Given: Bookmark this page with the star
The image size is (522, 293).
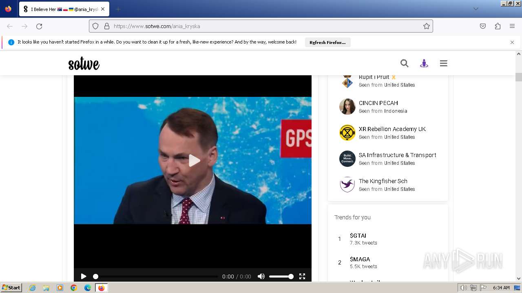Looking at the screenshot, I should coord(427,26).
